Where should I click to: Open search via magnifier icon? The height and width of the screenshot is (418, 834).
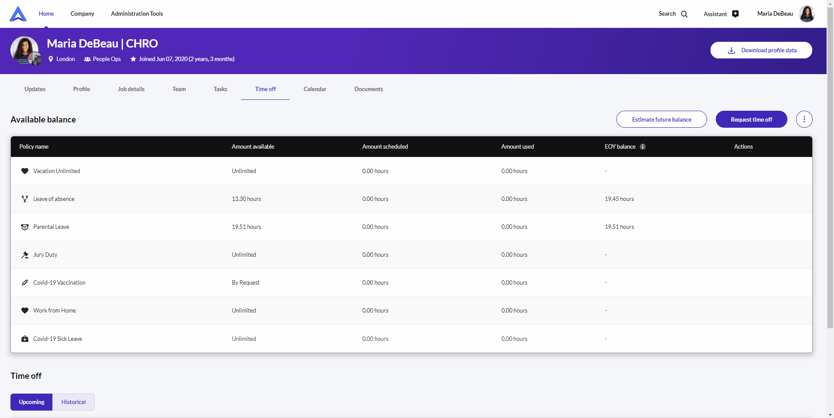tap(684, 14)
